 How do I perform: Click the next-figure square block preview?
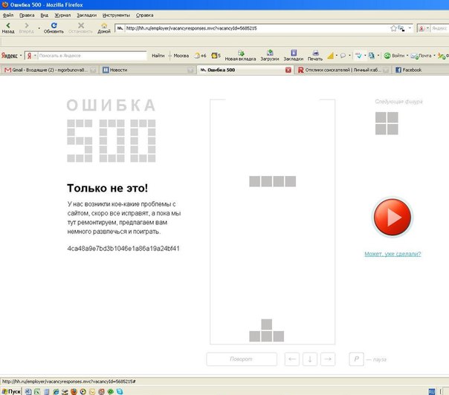coord(387,123)
